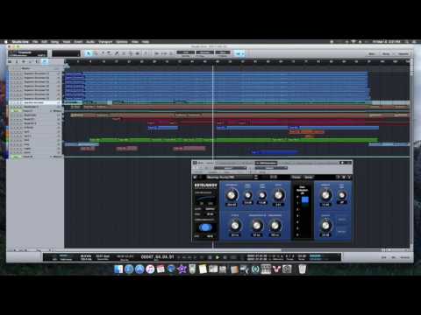Open the View menu
This screenshot has width=421, height=315.
[135, 42]
